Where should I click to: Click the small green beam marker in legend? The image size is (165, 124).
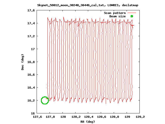(x=132, y=16)
